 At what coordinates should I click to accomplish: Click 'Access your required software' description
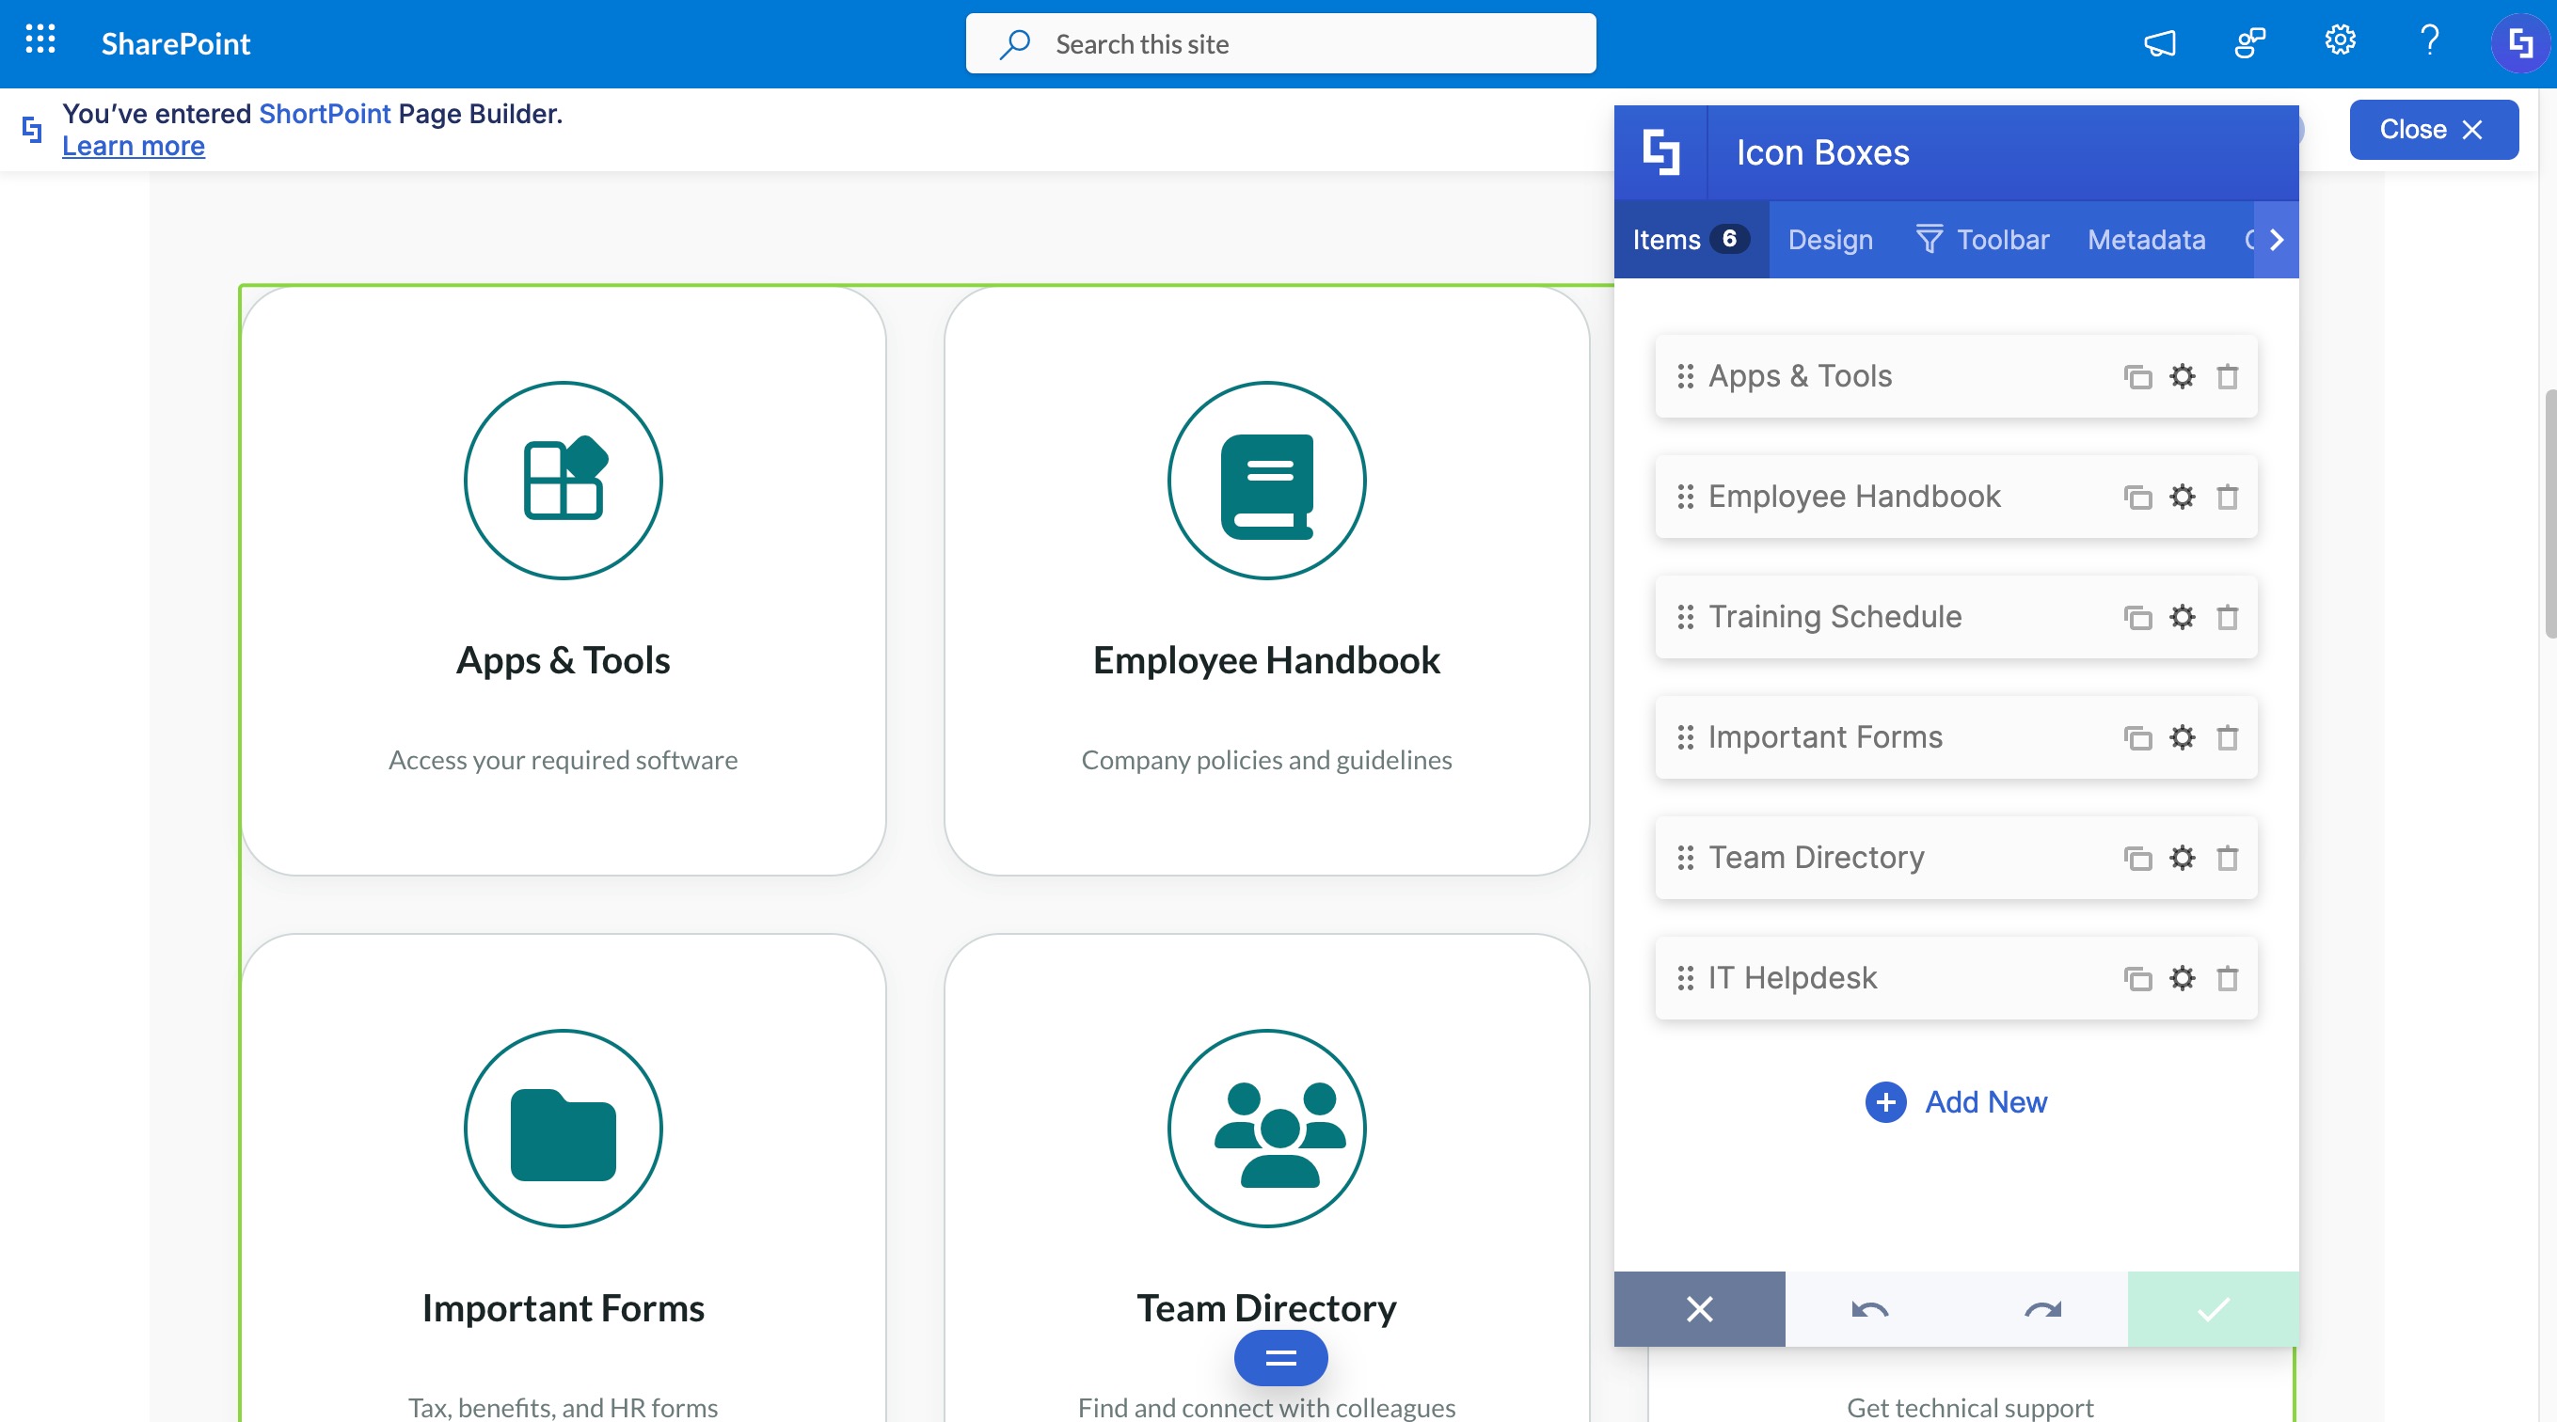563,760
